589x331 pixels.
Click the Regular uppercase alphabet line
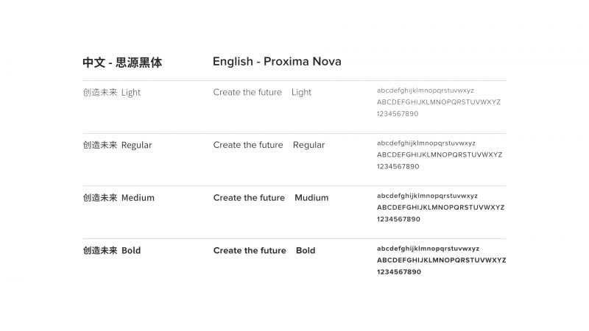click(x=440, y=154)
